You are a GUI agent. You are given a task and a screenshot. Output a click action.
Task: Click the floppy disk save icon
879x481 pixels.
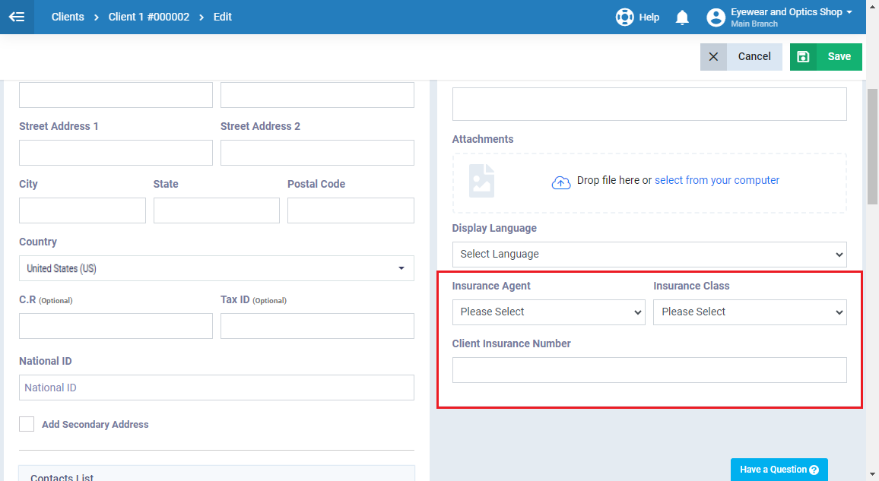[x=803, y=56]
